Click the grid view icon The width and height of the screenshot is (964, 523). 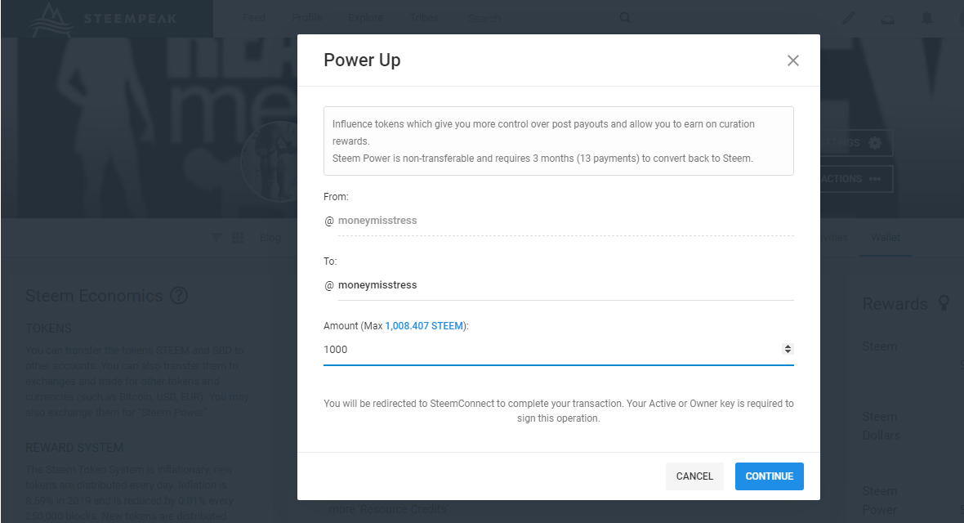[x=238, y=238]
